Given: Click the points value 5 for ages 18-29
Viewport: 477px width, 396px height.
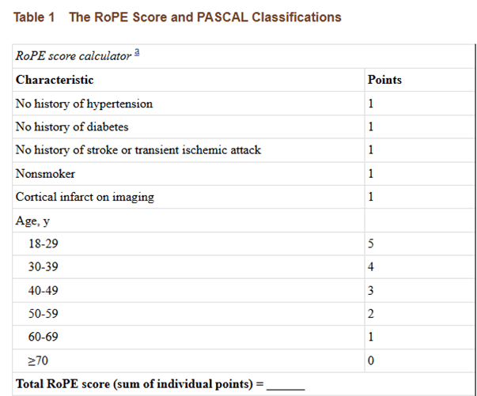Looking at the screenshot, I should 370,243.
